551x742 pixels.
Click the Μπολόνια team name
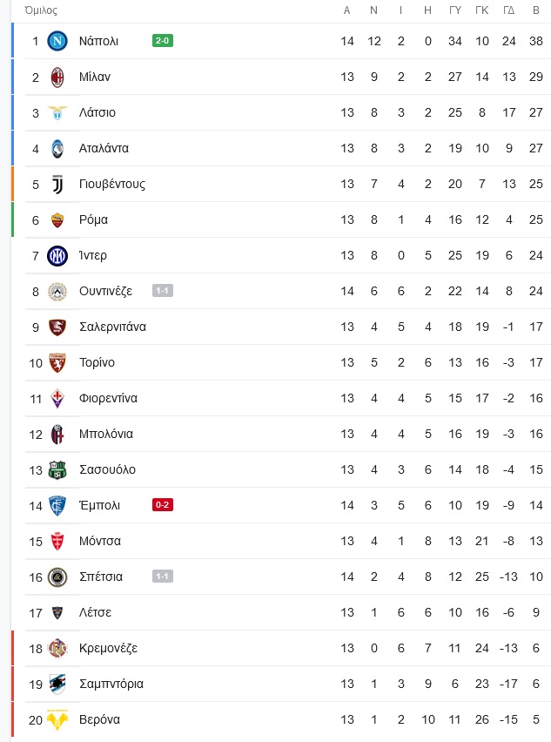click(x=106, y=434)
